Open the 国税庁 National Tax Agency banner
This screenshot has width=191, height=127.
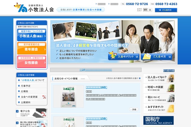click(159, 120)
